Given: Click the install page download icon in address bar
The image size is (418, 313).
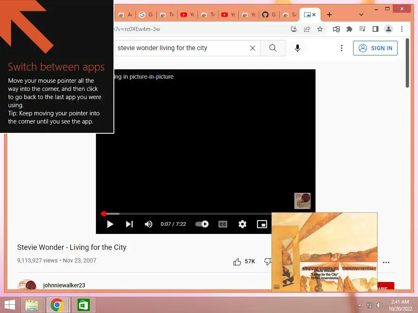Looking at the screenshot, I should point(294,29).
